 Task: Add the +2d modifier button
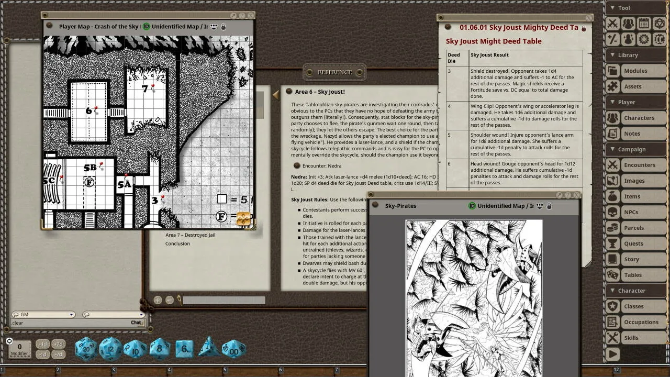point(58,344)
